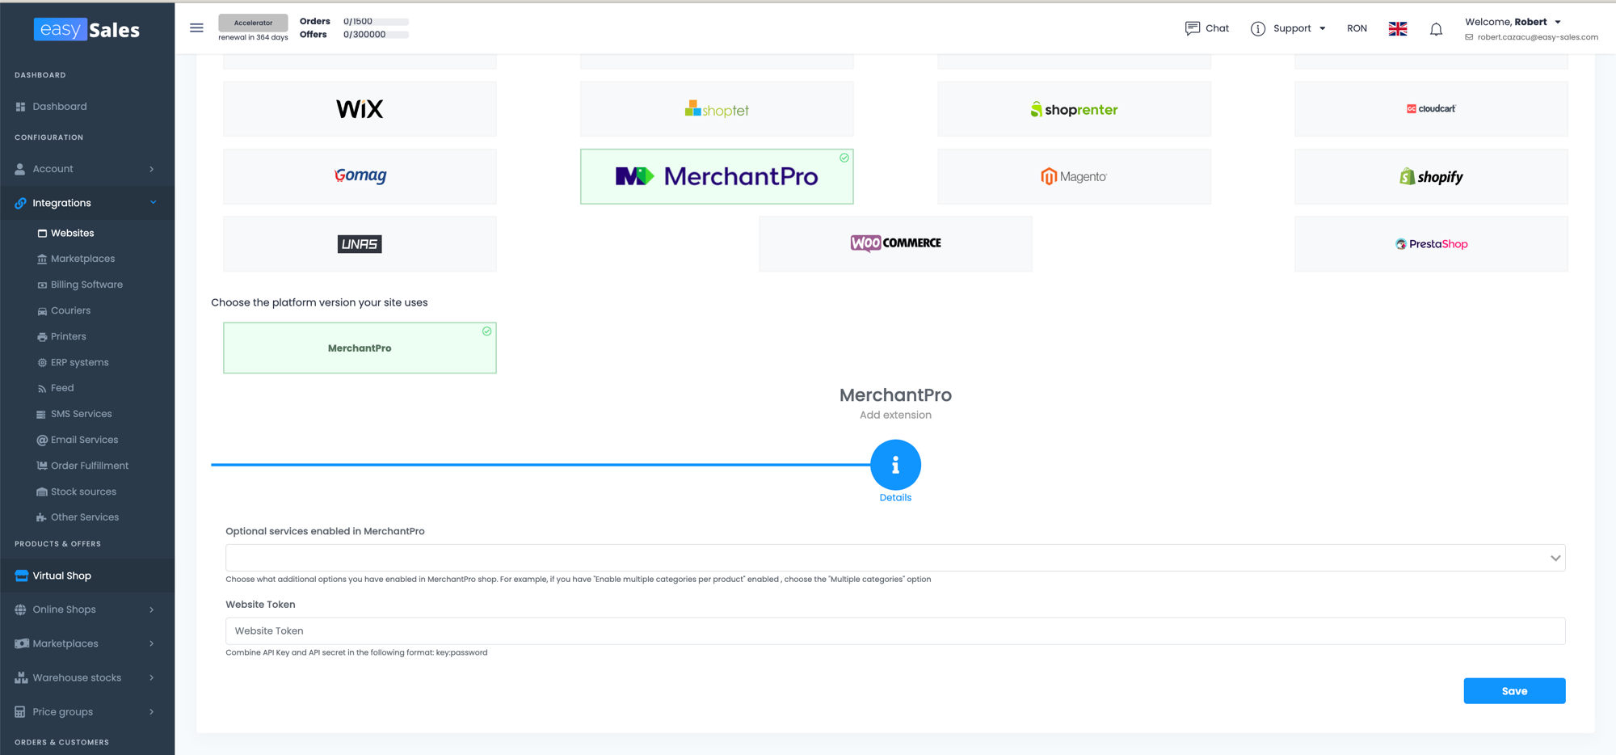Open Virtual Shop page

tap(61, 576)
